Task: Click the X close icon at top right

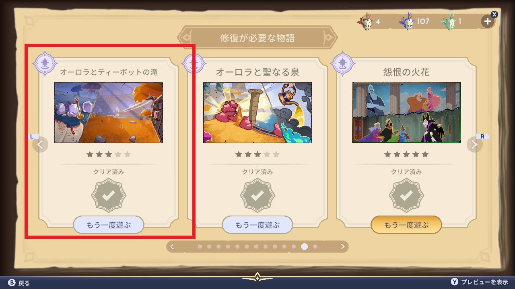Action: [494, 14]
